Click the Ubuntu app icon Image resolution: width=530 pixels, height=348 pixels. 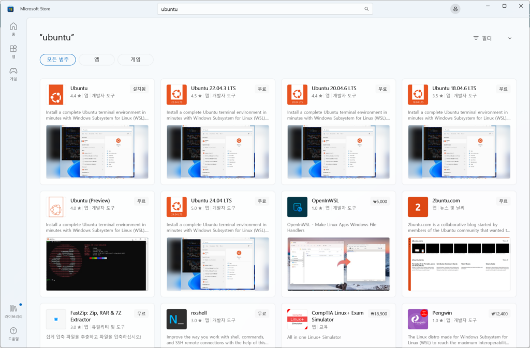(56, 94)
